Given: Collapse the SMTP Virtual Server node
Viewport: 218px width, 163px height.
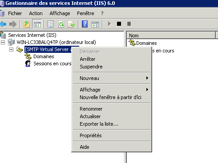Looking at the screenshot, I should click(x=11, y=49).
